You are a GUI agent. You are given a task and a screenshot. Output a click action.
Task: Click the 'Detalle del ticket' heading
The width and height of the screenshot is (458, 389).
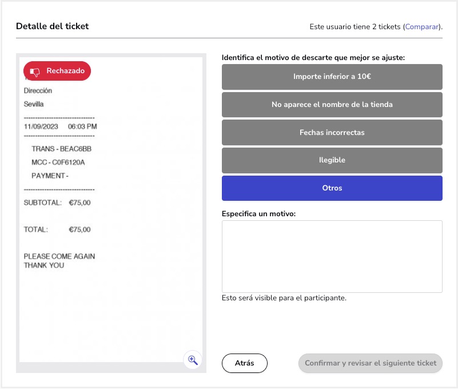pos(52,26)
